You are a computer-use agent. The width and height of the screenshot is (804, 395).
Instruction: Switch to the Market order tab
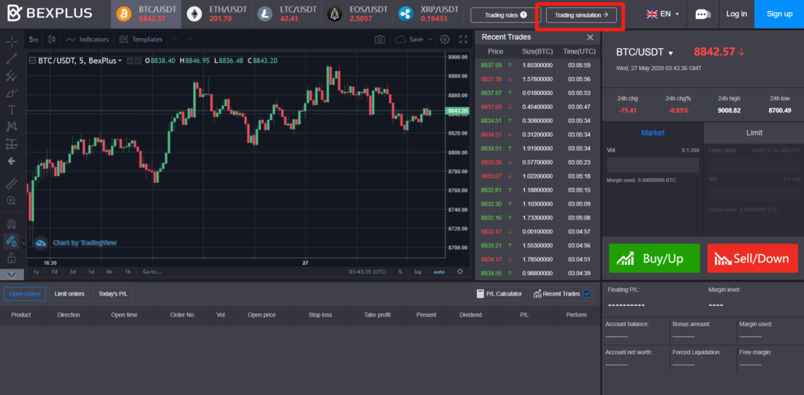click(x=652, y=132)
